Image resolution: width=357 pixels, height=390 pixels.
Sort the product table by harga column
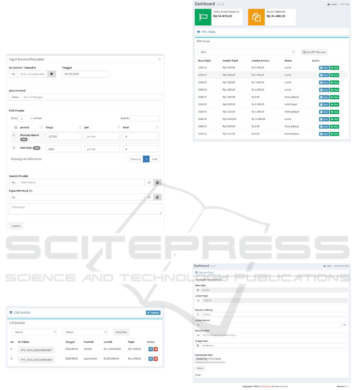coord(63,127)
